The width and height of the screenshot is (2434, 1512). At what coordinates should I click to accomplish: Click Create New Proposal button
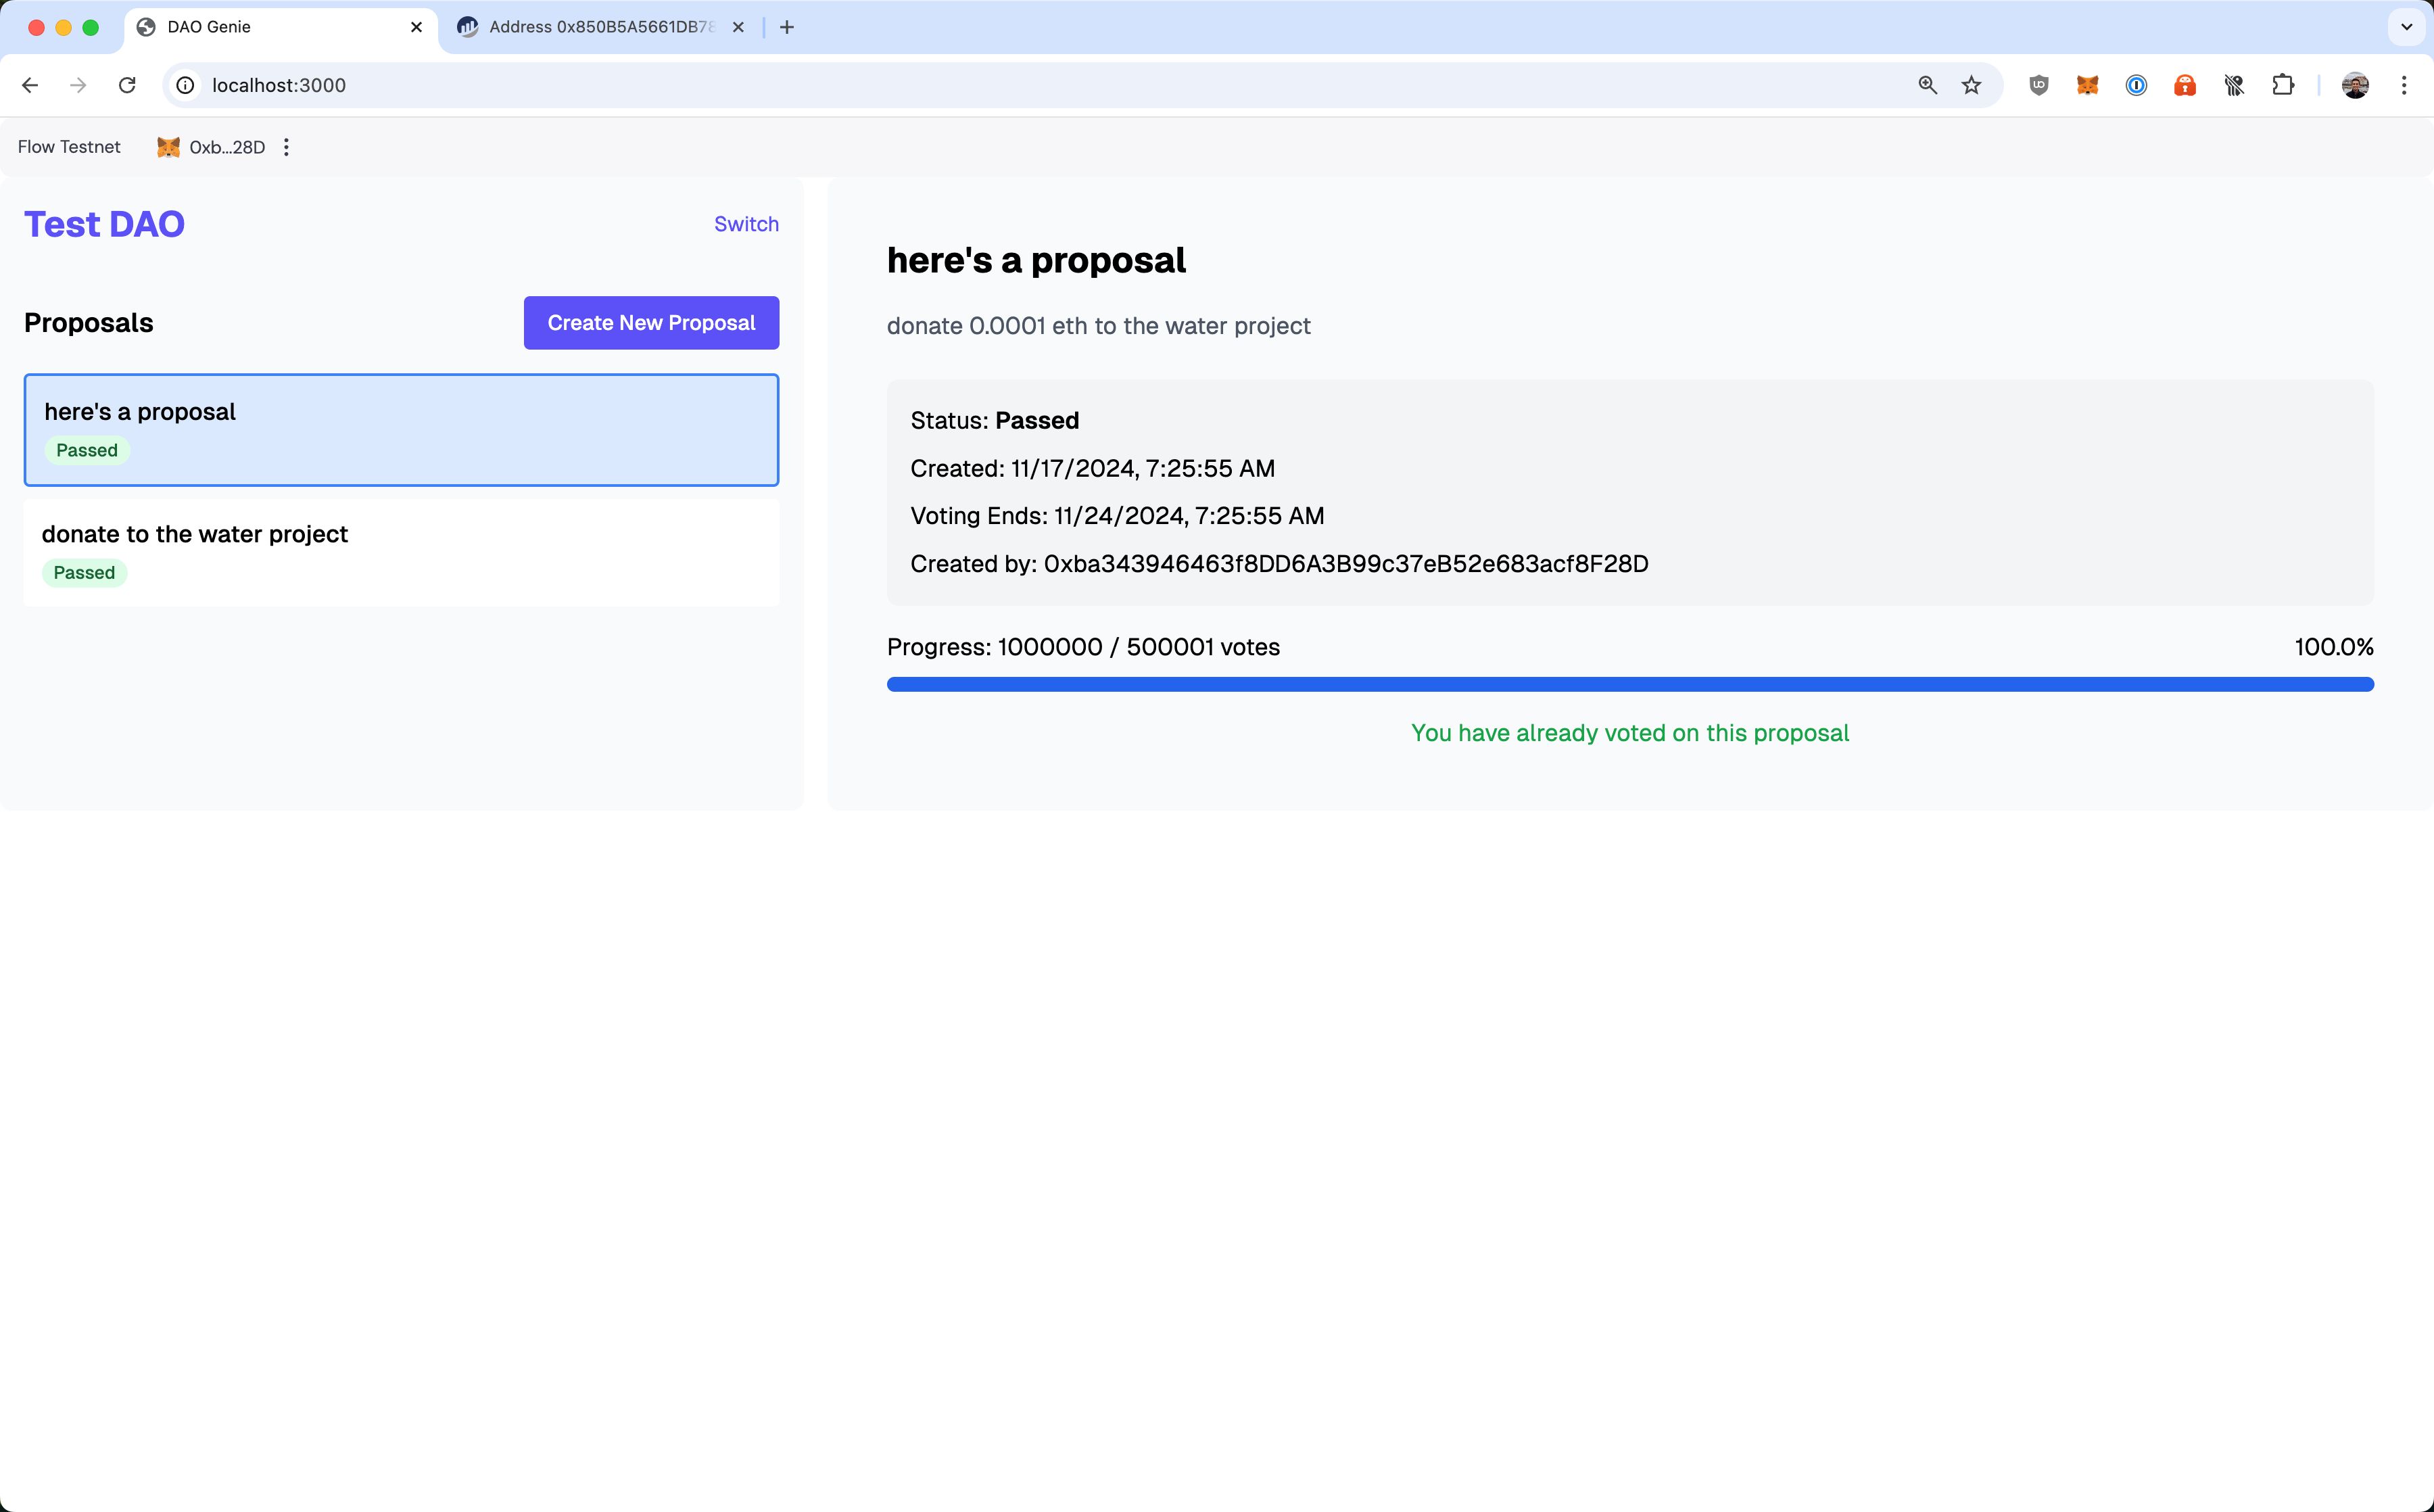651,323
